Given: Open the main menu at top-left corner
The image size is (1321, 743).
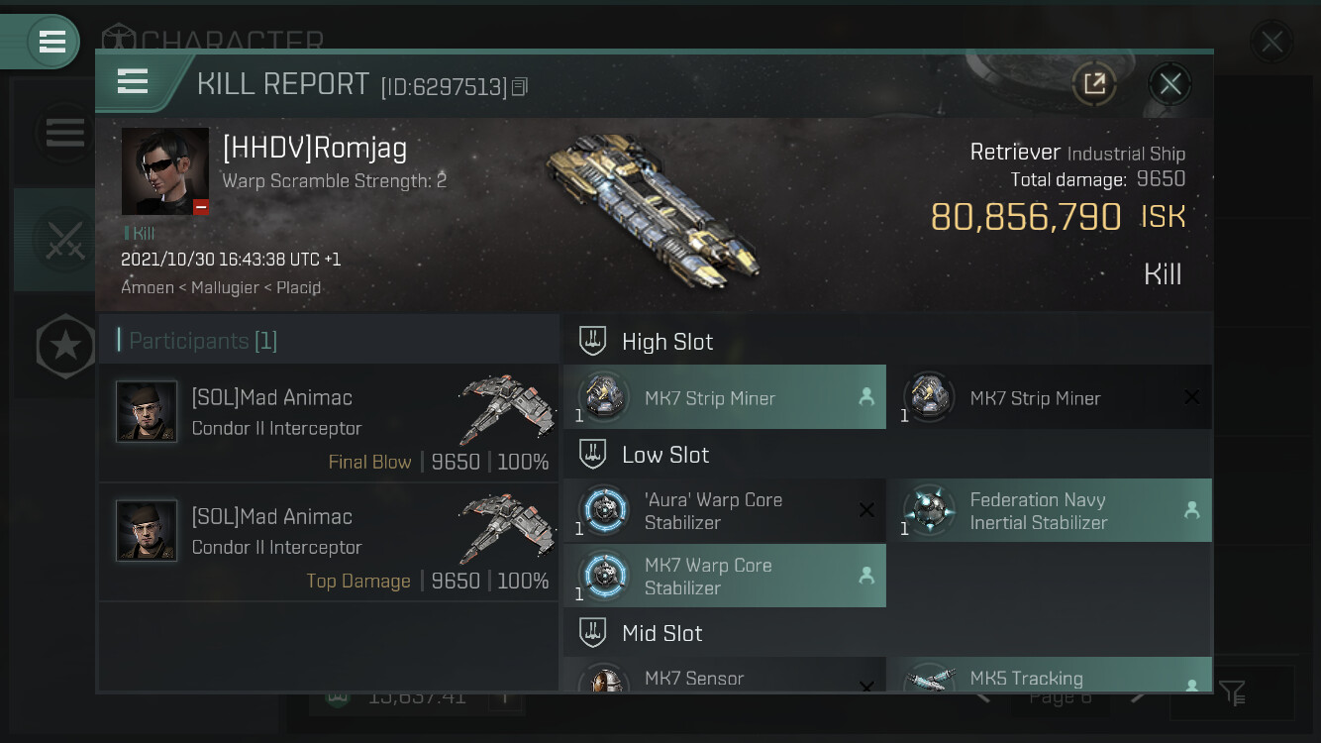Looking at the screenshot, I should 51,42.
